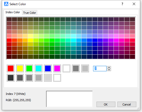Close the Select Color dialog
Screen dimensions: 142x112
point(134,4)
